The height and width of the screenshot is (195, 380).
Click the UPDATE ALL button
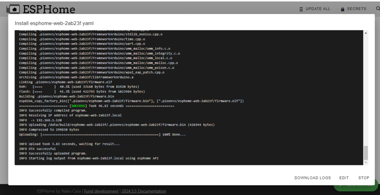tap(315, 9)
